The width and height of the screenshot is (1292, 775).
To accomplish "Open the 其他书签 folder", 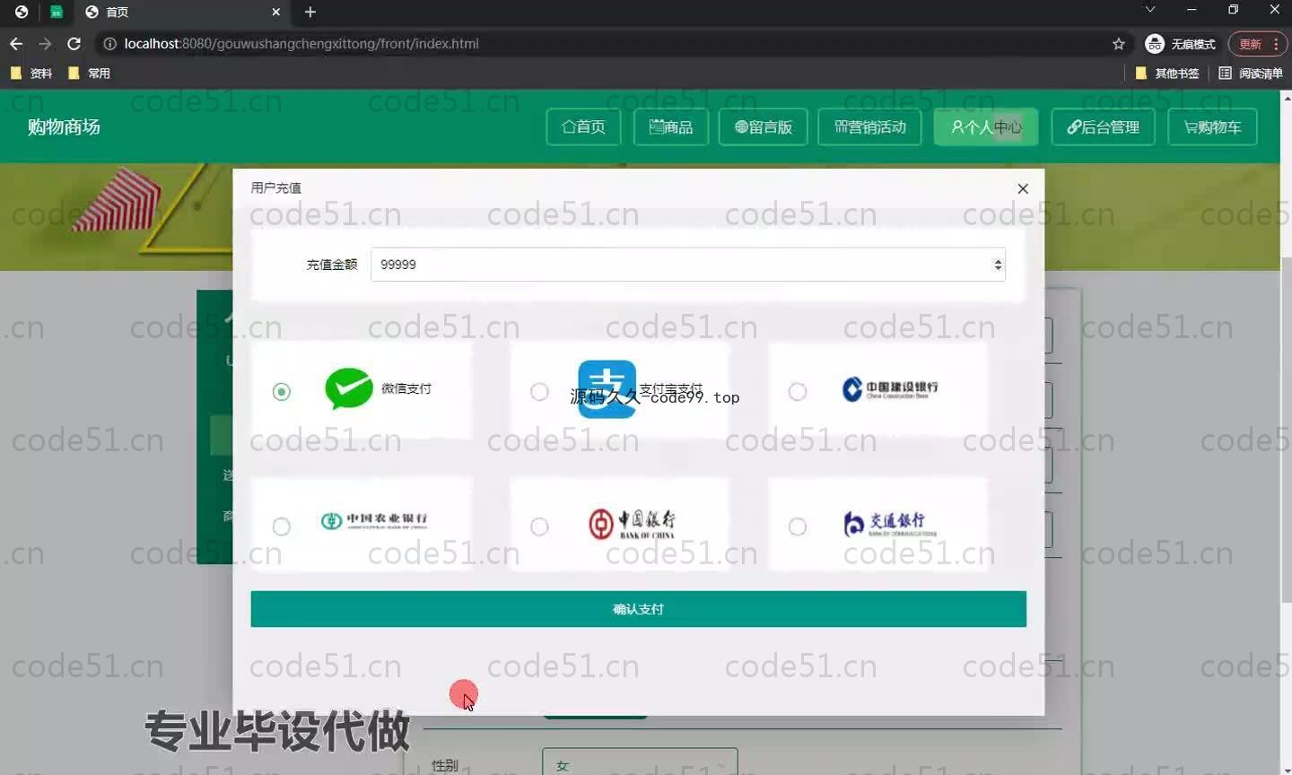I will [x=1167, y=73].
